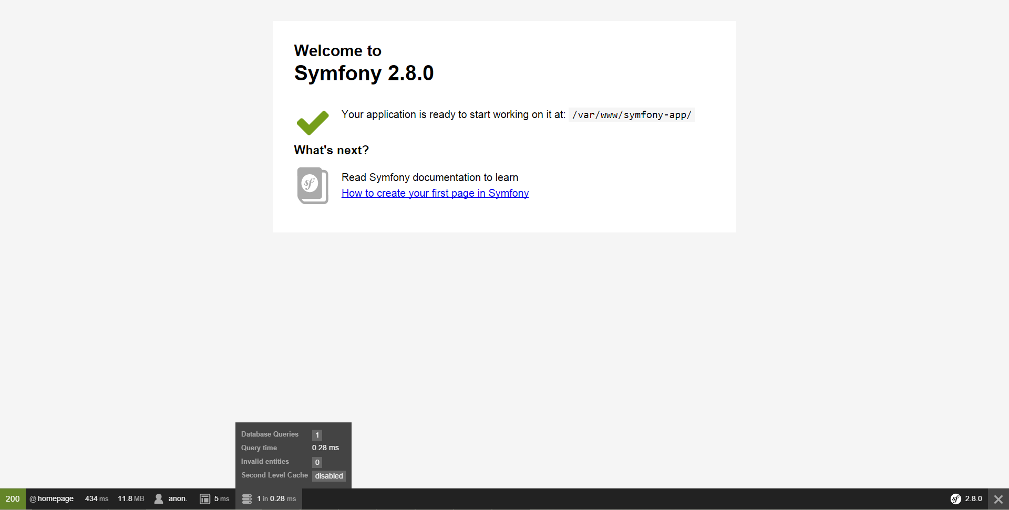1009x510 pixels.
Task: Open the 200 status code panel
Action: [13, 499]
